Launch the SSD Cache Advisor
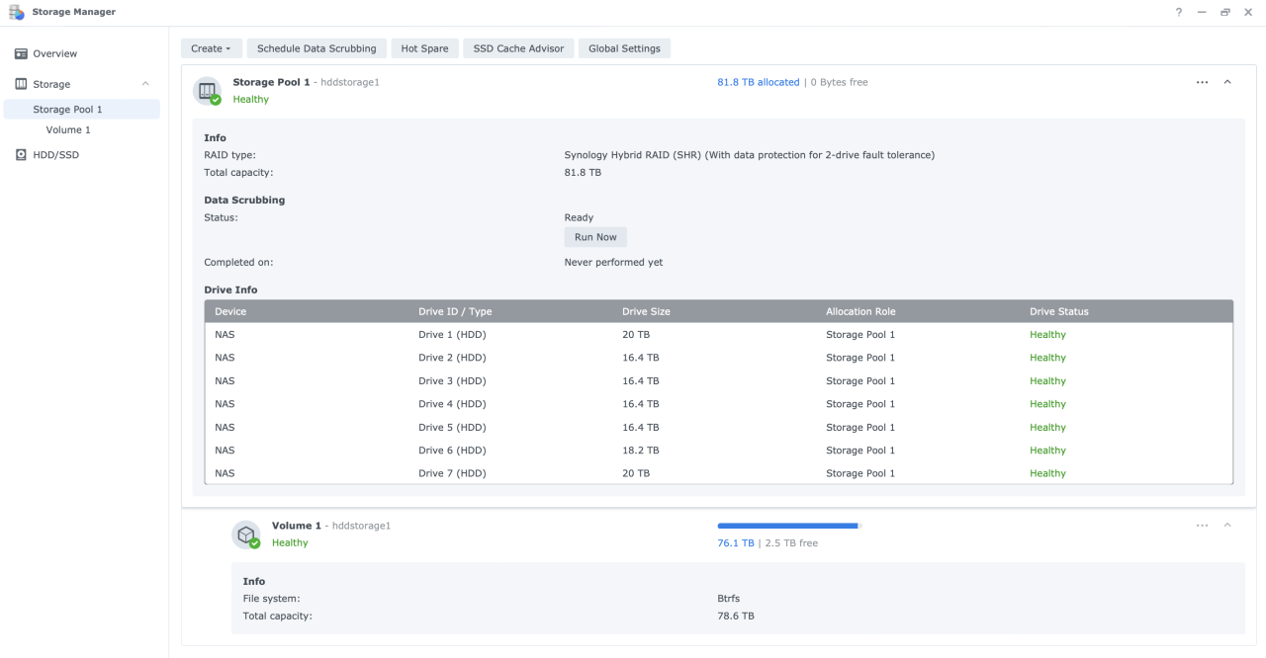 518,48
